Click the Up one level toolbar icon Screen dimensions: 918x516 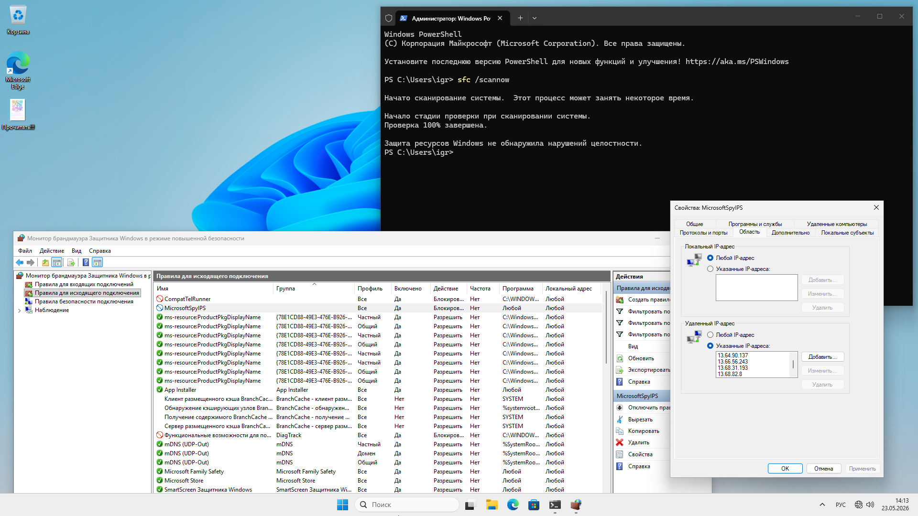click(x=45, y=262)
